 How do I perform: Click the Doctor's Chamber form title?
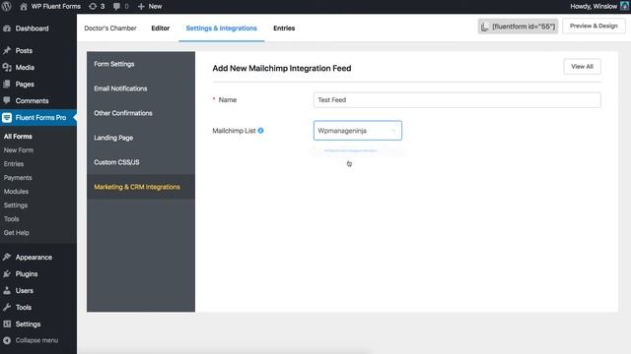pyautogui.click(x=110, y=29)
